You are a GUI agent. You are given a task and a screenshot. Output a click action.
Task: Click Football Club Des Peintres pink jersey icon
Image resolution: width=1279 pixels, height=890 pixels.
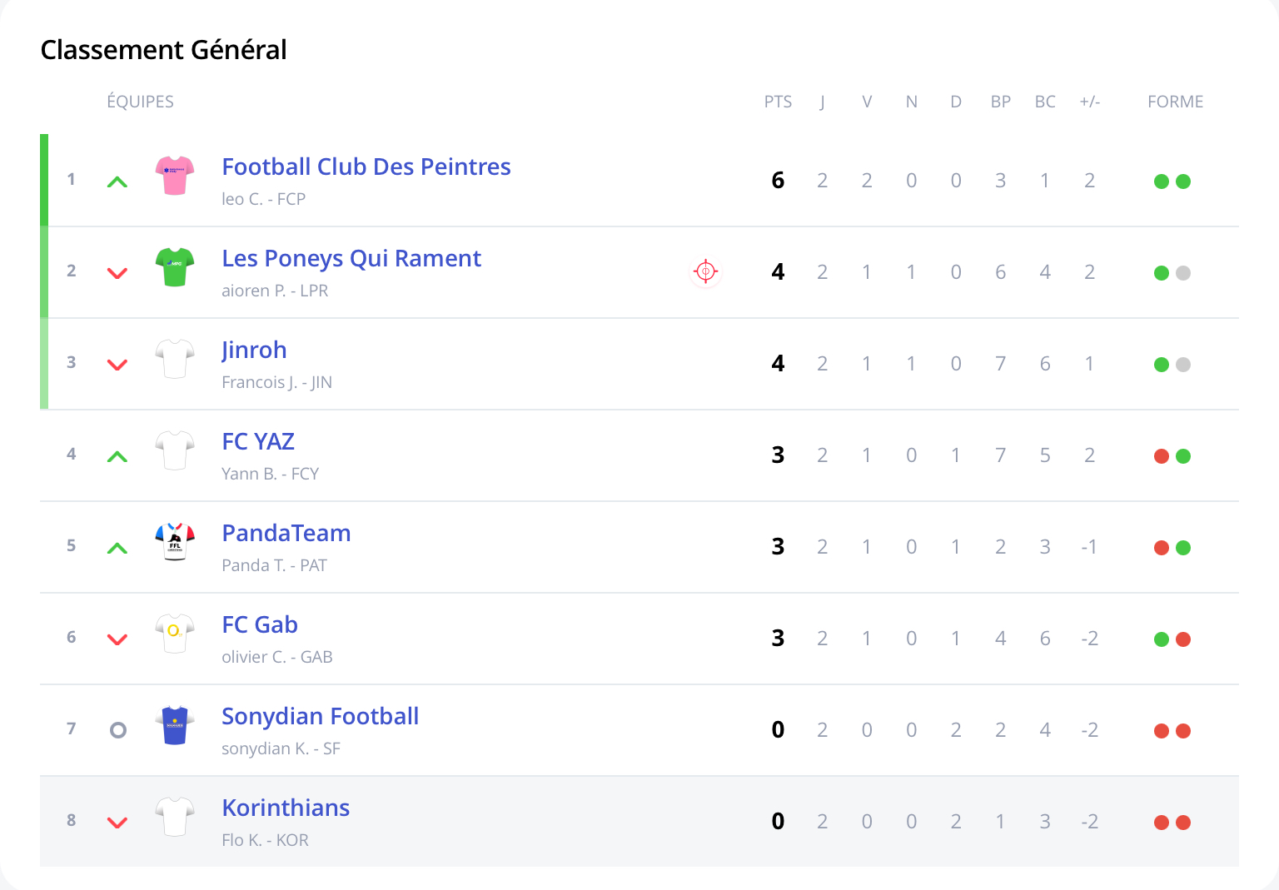point(175,176)
